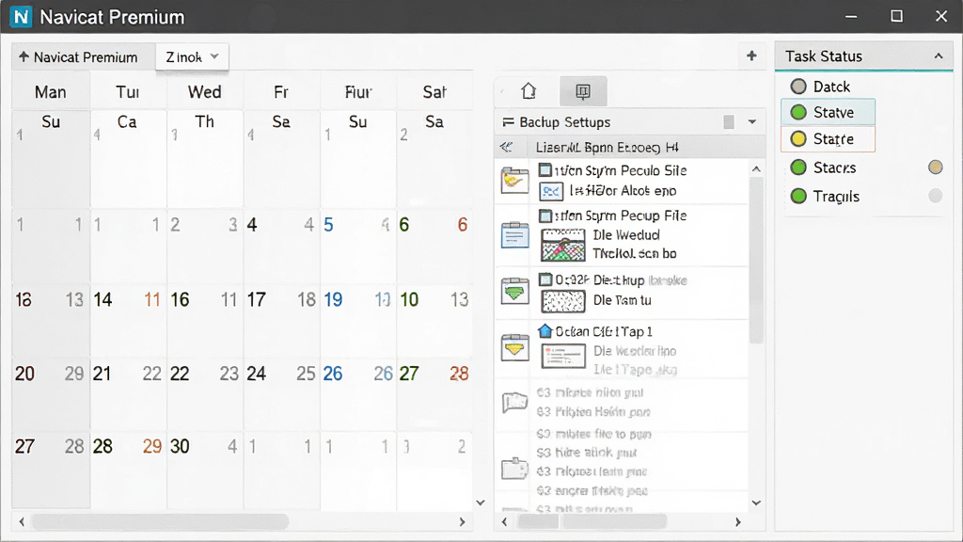Click small blue thumbnail in first backup row
This screenshot has width=963, height=542.
click(551, 192)
